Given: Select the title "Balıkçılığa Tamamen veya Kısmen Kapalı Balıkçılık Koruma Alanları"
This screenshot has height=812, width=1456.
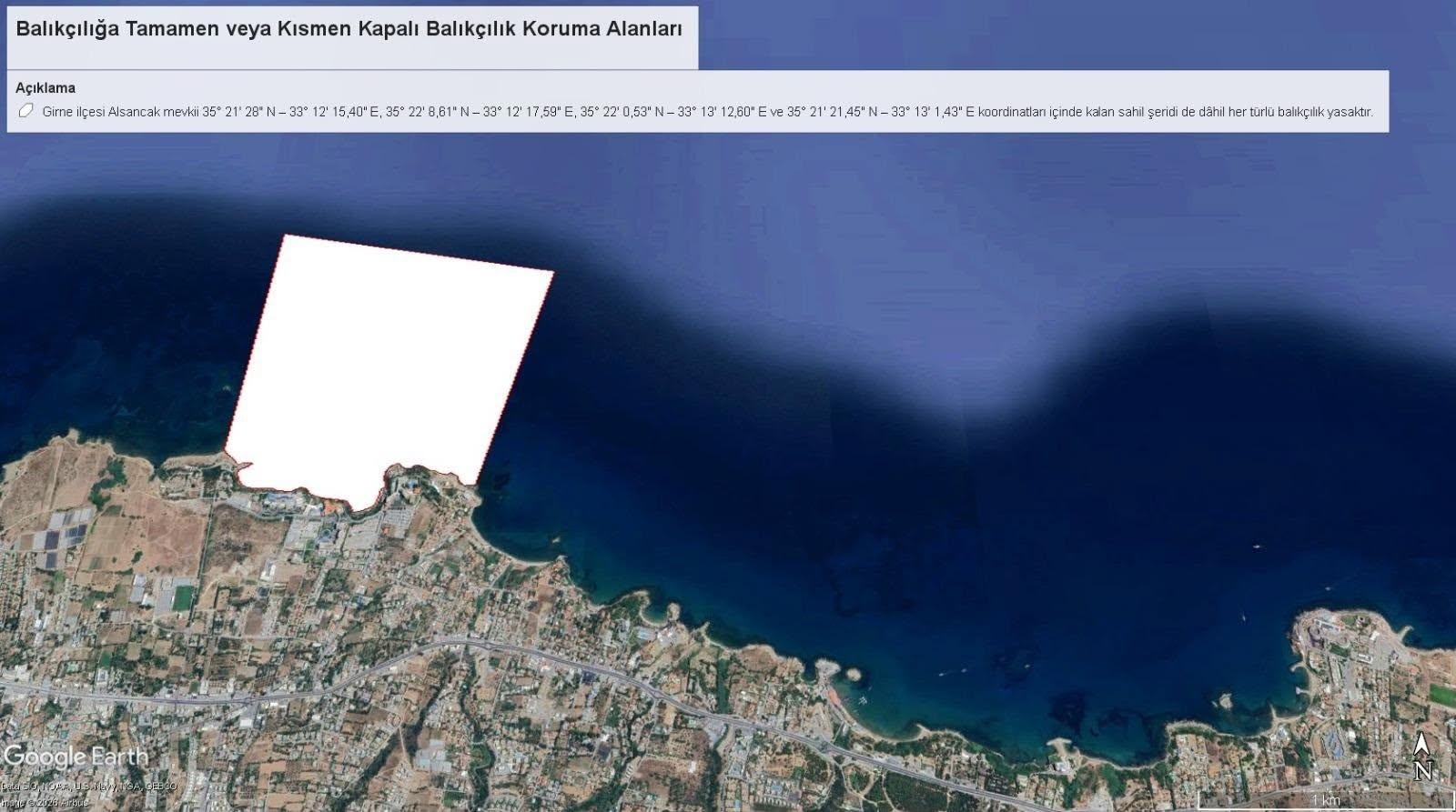Looking at the screenshot, I should click(x=349, y=28).
